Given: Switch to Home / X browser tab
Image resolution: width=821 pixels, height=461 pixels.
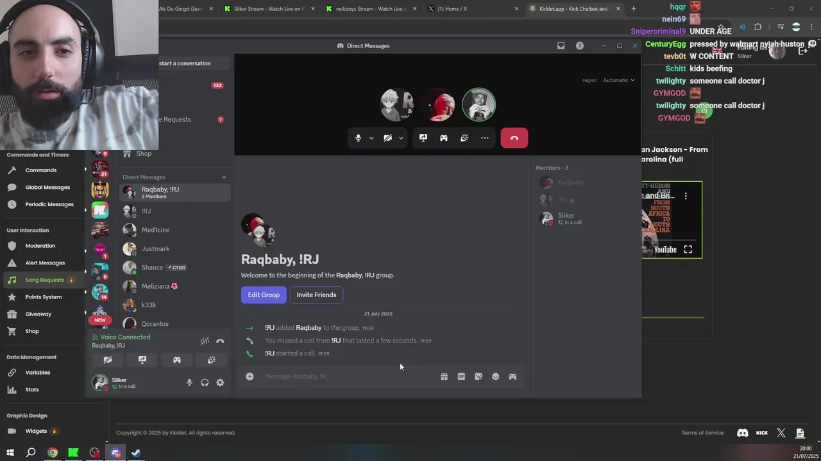Looking at the screenshot, I should 473,8.
